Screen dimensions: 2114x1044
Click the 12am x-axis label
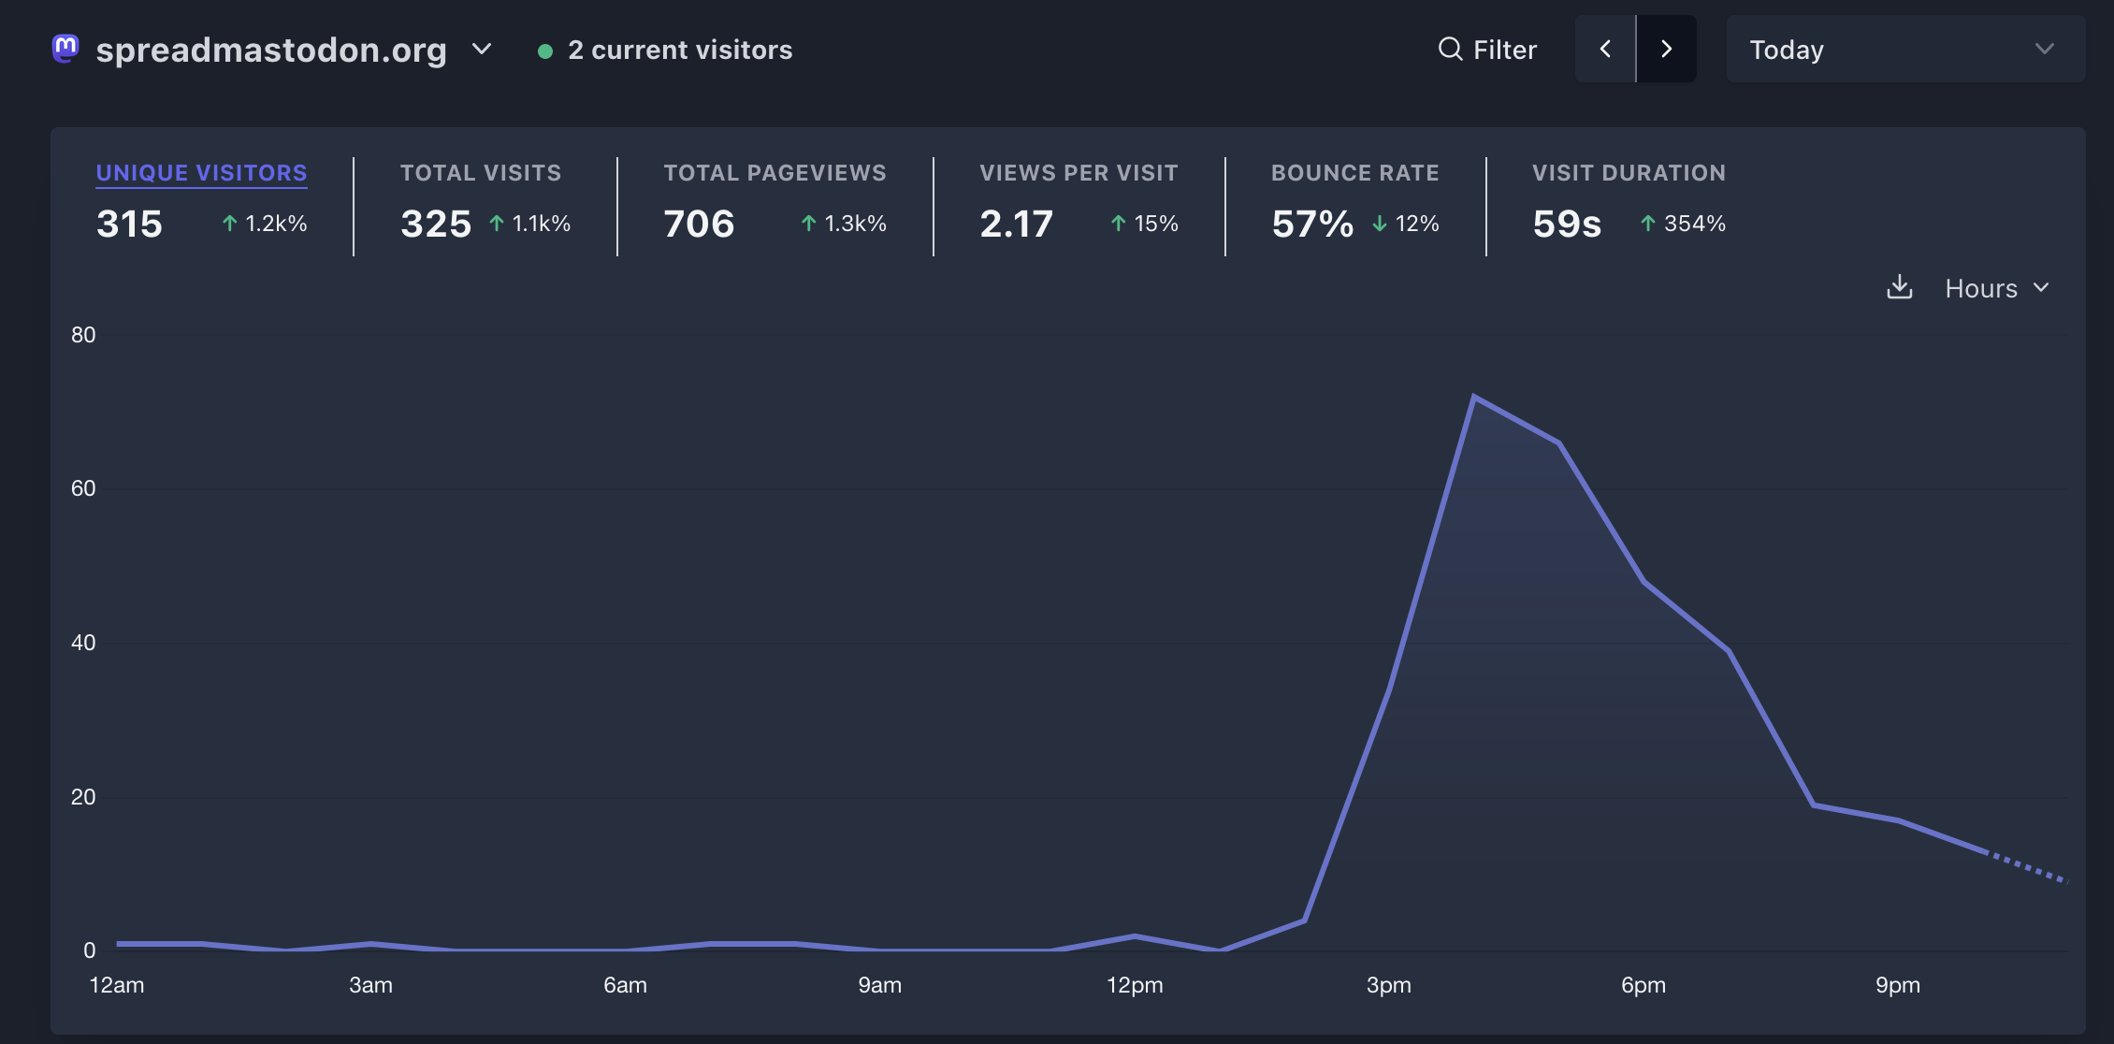[x=117, y=985]
